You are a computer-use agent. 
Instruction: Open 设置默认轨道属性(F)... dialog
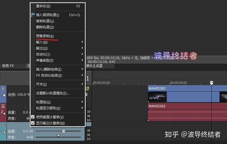click(58, 93)
